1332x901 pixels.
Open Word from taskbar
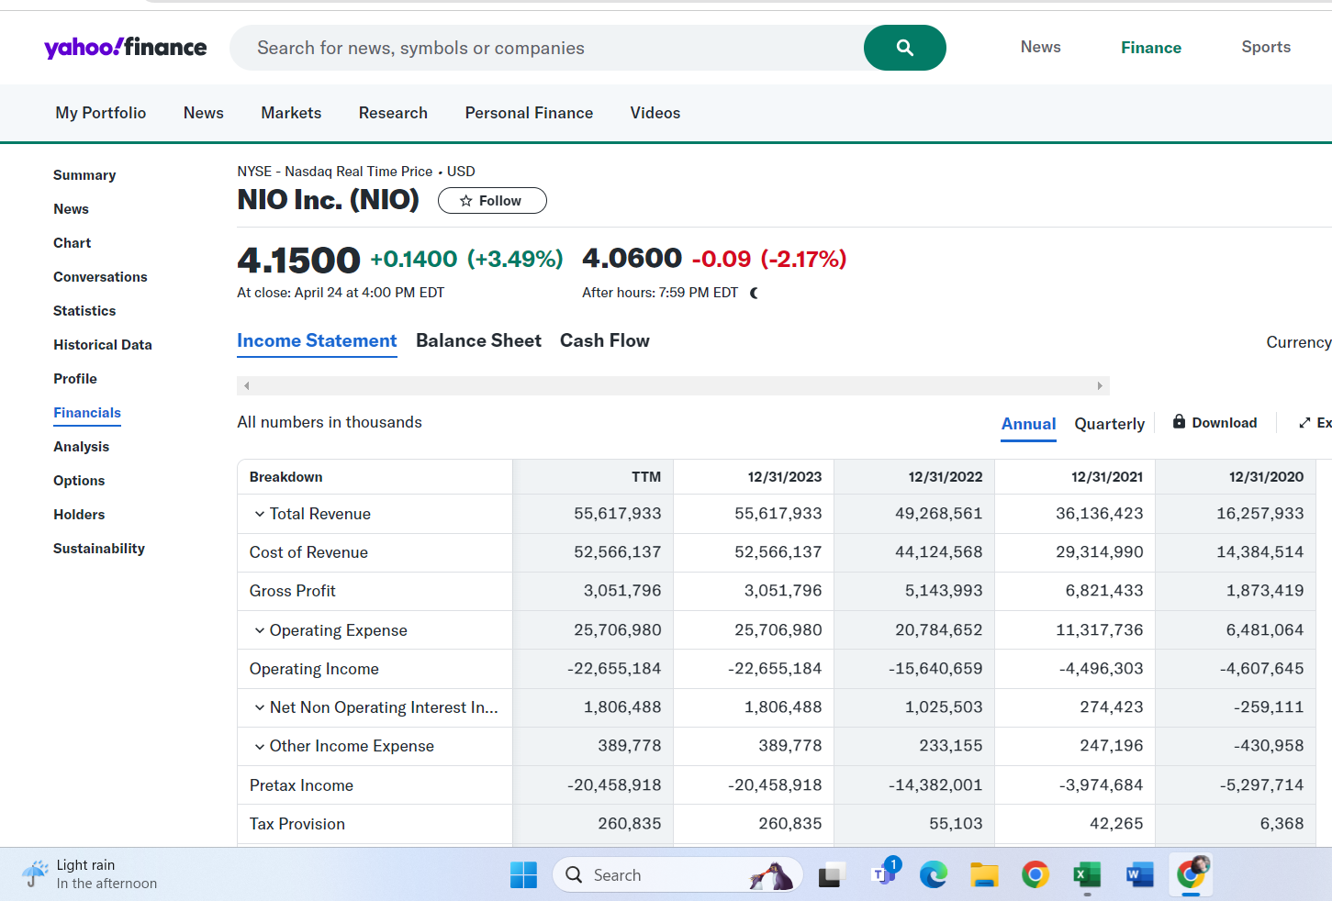click(1139, 875)
